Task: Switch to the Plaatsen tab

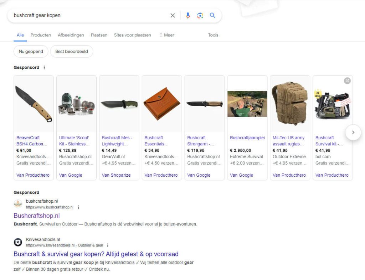Action: 99,35
